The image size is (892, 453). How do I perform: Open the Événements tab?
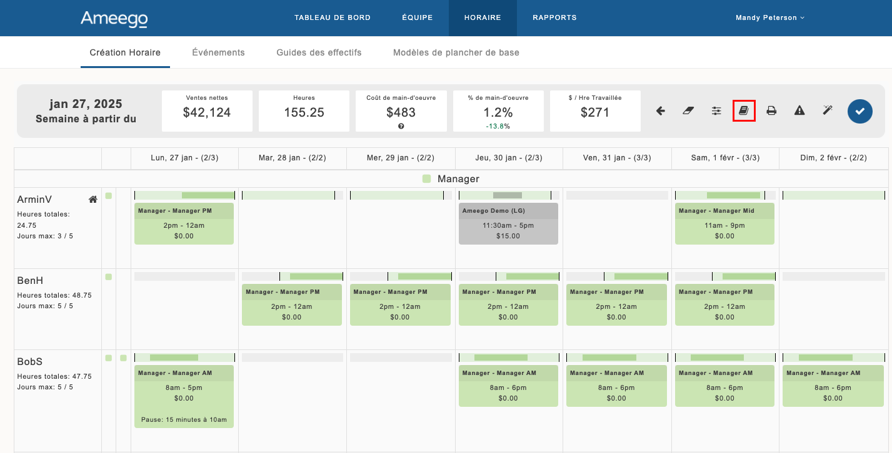(x=218, y=52)
